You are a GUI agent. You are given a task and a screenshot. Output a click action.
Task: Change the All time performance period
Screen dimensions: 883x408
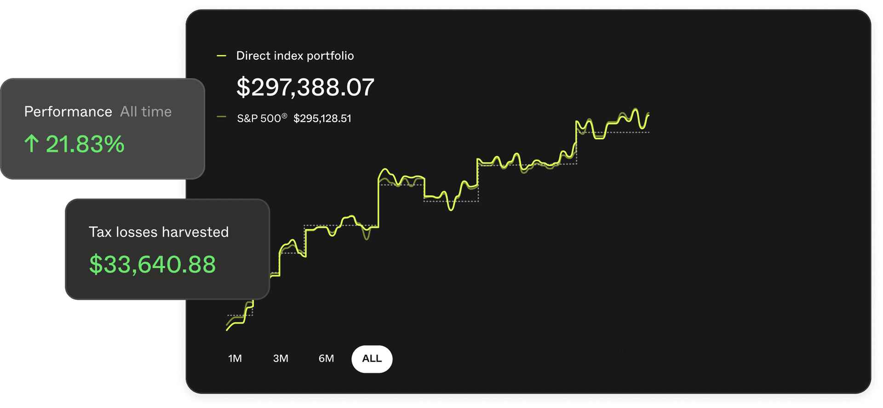tap(146, 112)
